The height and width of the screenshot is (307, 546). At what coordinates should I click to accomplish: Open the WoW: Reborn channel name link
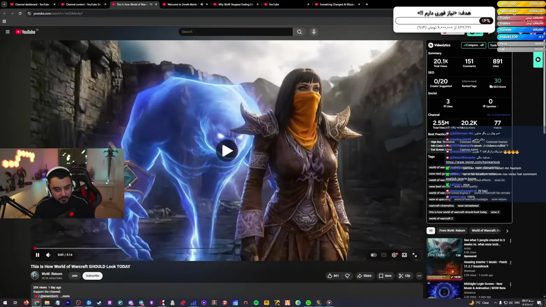(52, 274)
